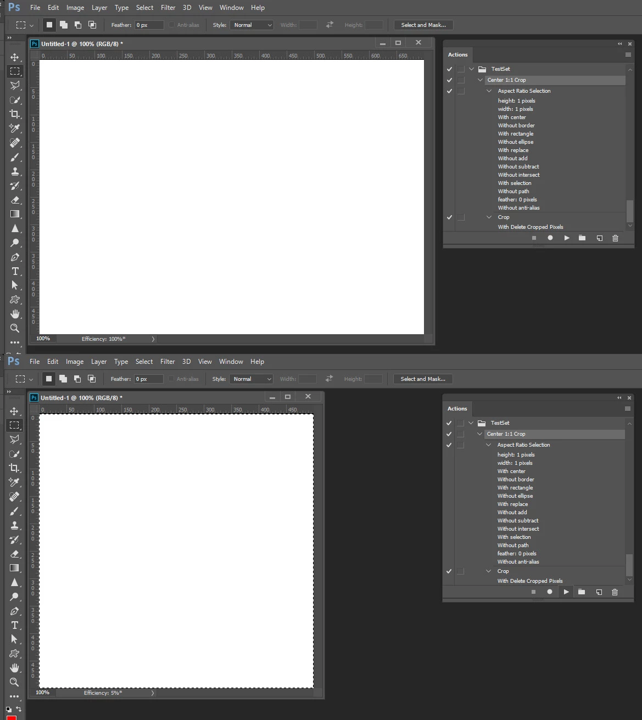The image size is (642, 720).
Task: Select the Pen tool in upper Photoshop window
Action: click(15, 257)
